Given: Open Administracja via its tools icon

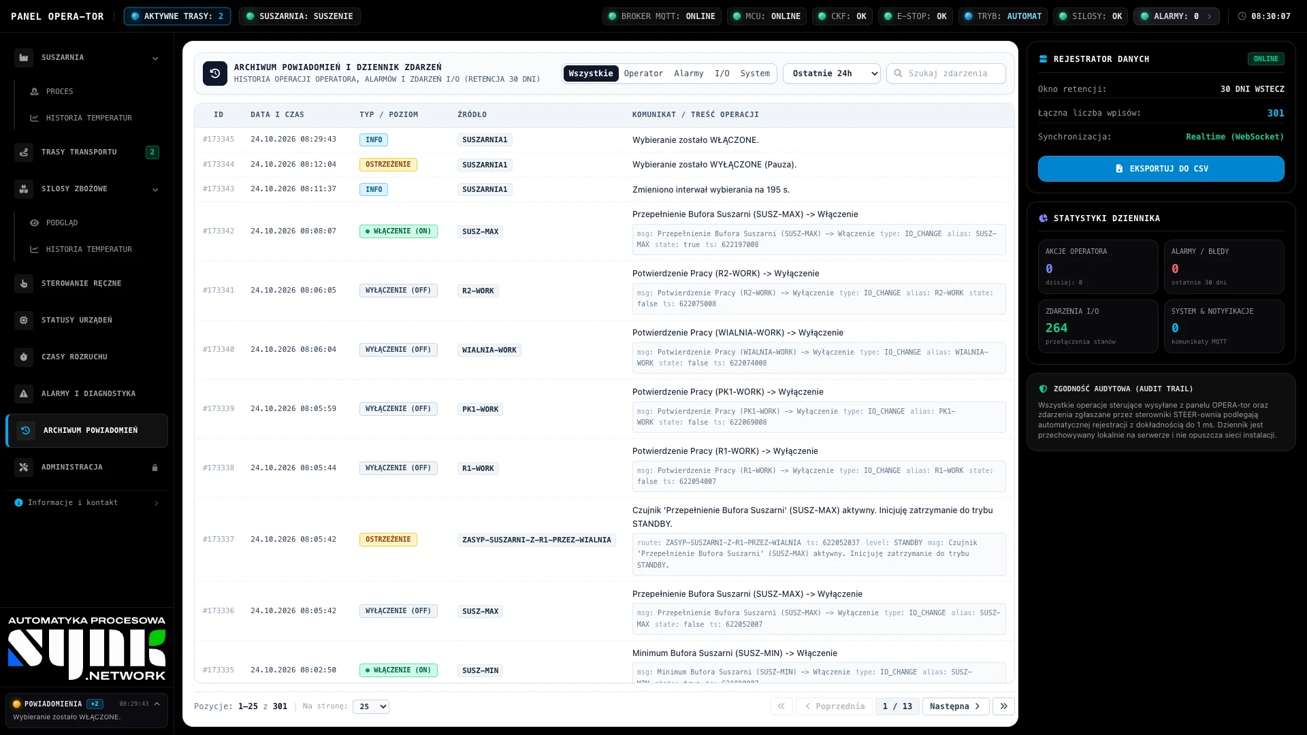Looking at the screenshot, I should pyautogui.click(x=24, y=468).
